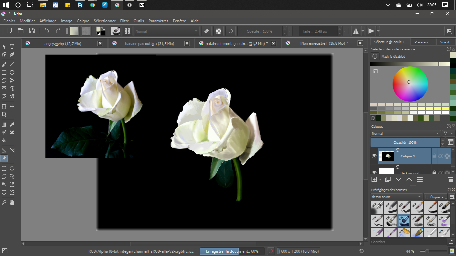Hide Calque 1 layer with eye icon
Viewport: 456px width, 256px height.
click(x=374, y=156)
